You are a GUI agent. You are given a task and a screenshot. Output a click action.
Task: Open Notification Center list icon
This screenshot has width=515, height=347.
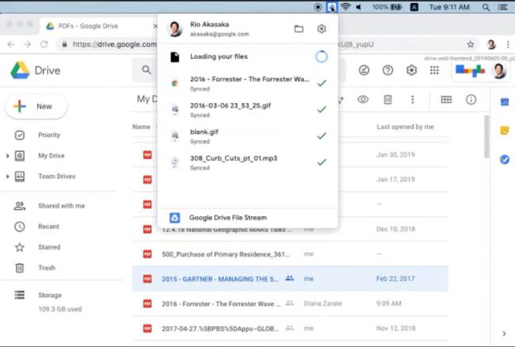click(x=502, y=7)
